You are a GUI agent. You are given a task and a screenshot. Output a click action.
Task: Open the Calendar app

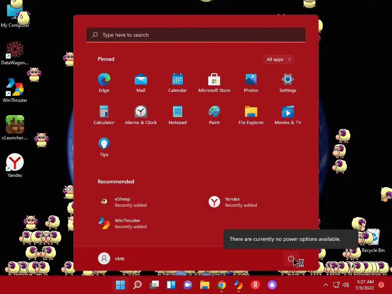coord(178,83)
